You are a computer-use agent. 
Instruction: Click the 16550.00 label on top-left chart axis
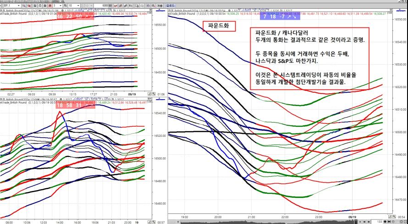pos(160,25)
